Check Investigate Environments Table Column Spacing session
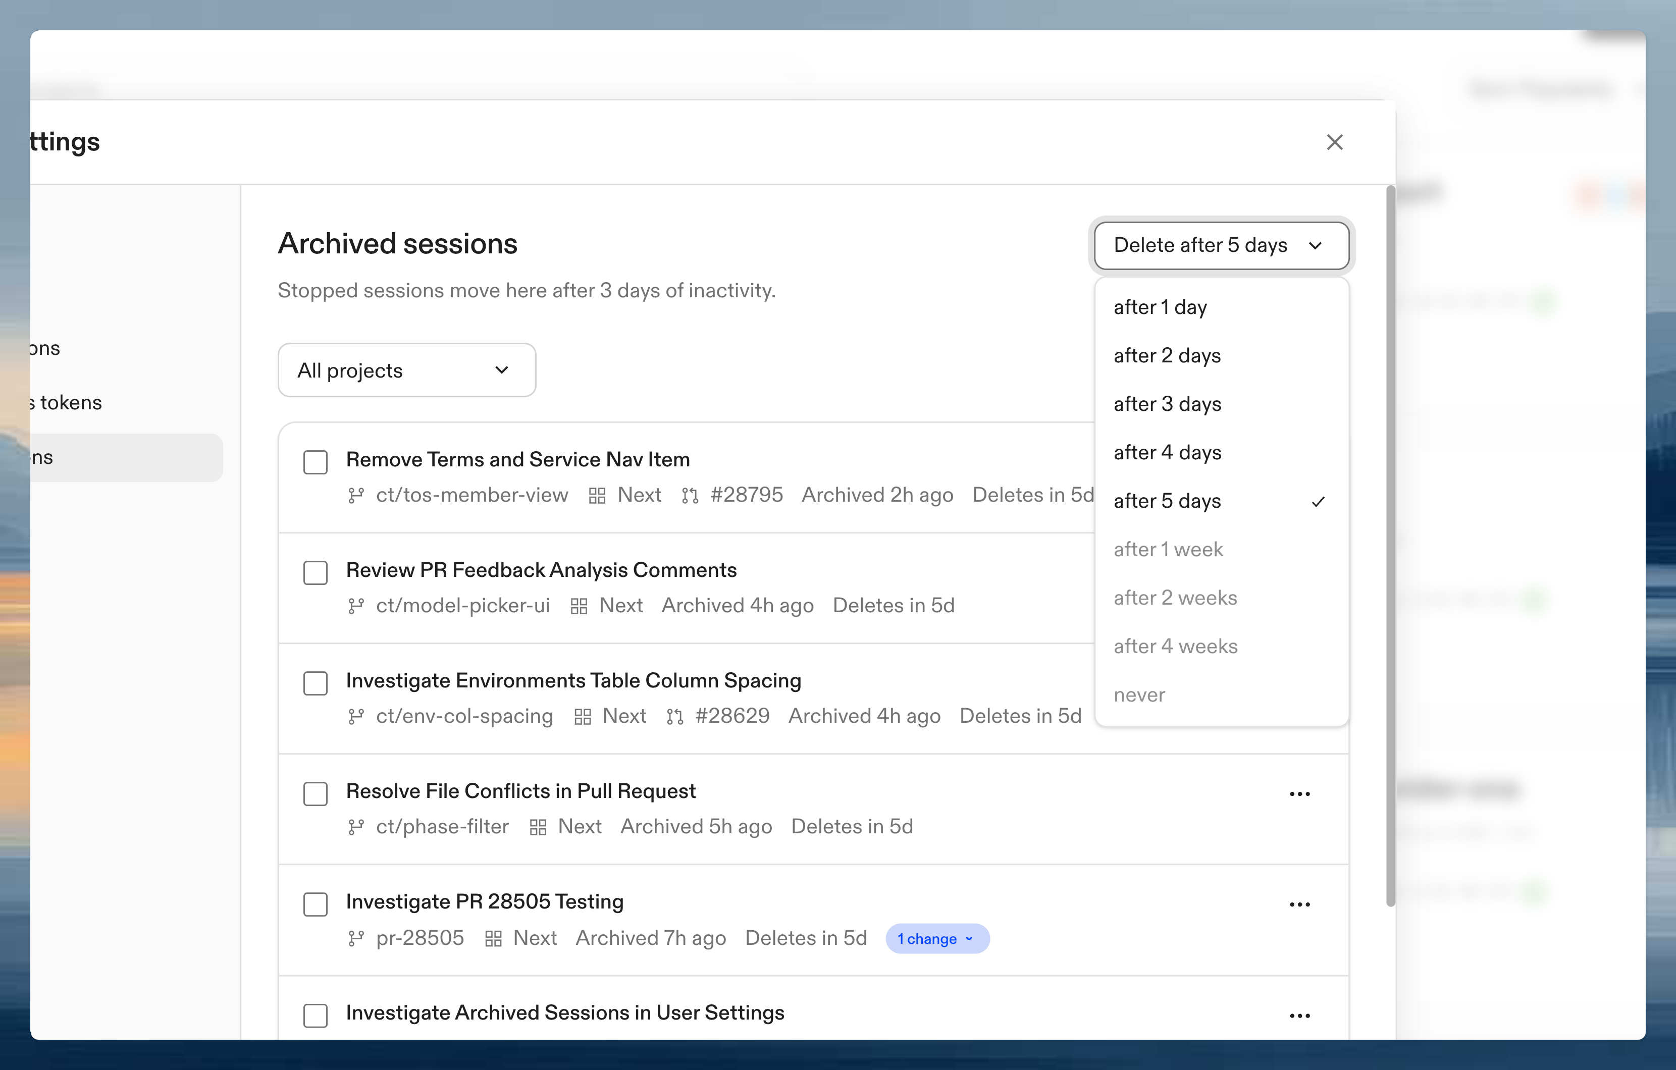 coord(316,683)
